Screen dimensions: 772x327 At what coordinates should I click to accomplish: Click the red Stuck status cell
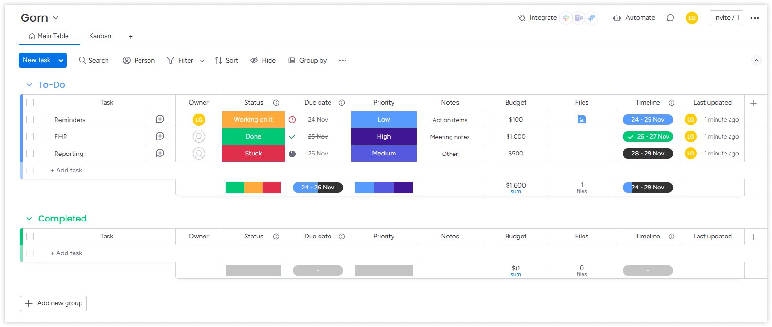tap(253, 154)
